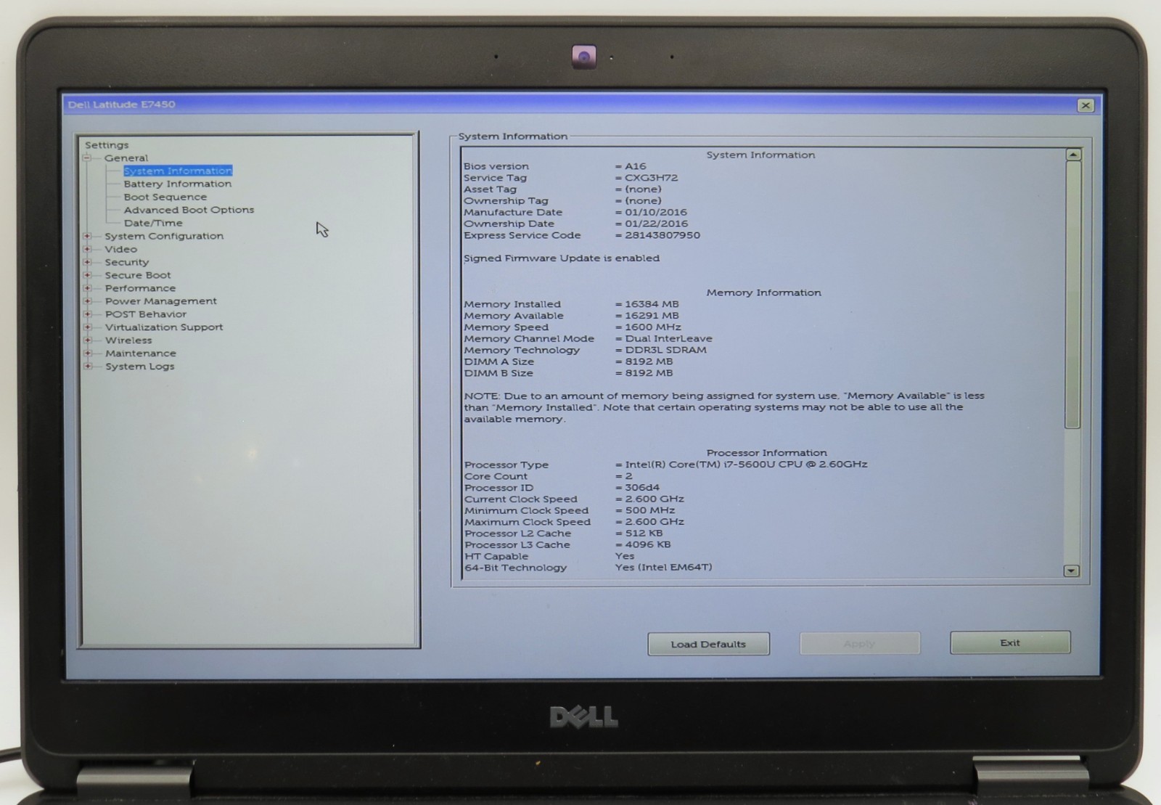The width and height of the screenshot is (1161, 805).
Task: Select the Security category label
Action: (x=126, y=262)
